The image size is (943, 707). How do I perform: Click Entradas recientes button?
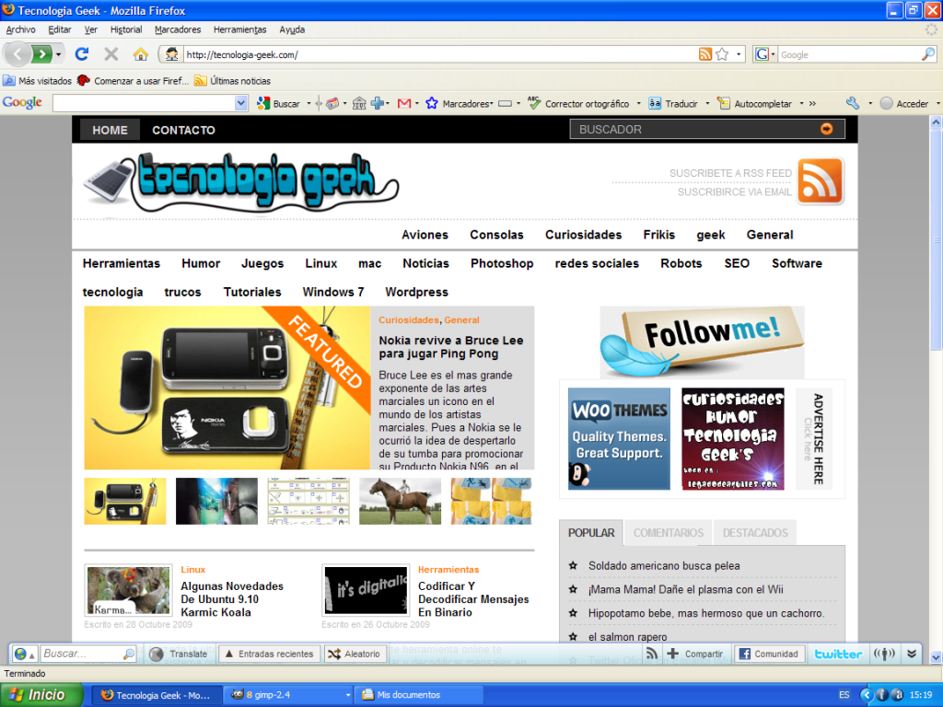(x=268, y=654)
